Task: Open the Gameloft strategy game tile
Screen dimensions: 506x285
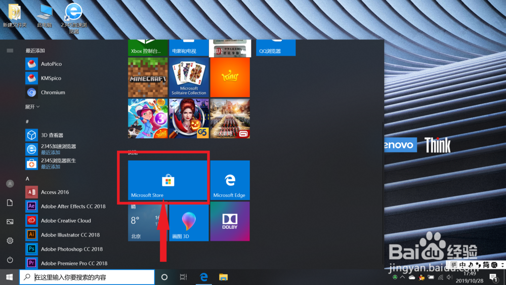Action: [x=230, y=118]
